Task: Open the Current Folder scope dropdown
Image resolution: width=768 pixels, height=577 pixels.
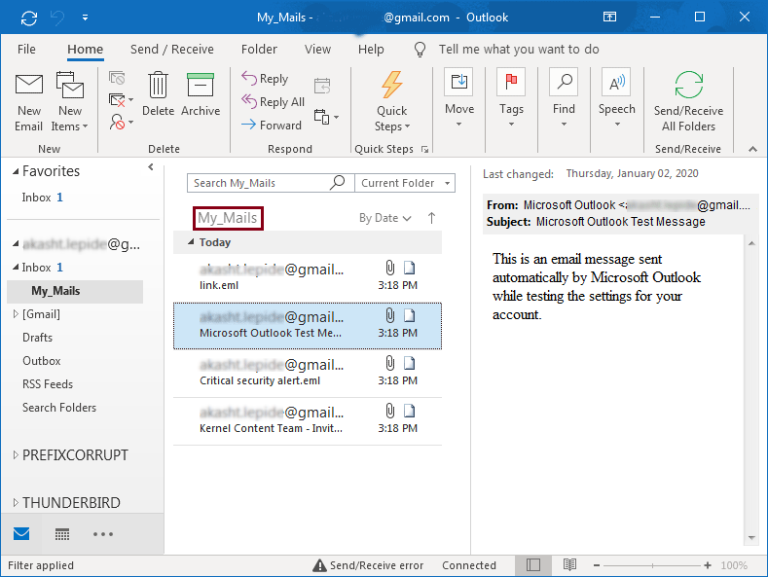Action: click(x=405, y=183)
